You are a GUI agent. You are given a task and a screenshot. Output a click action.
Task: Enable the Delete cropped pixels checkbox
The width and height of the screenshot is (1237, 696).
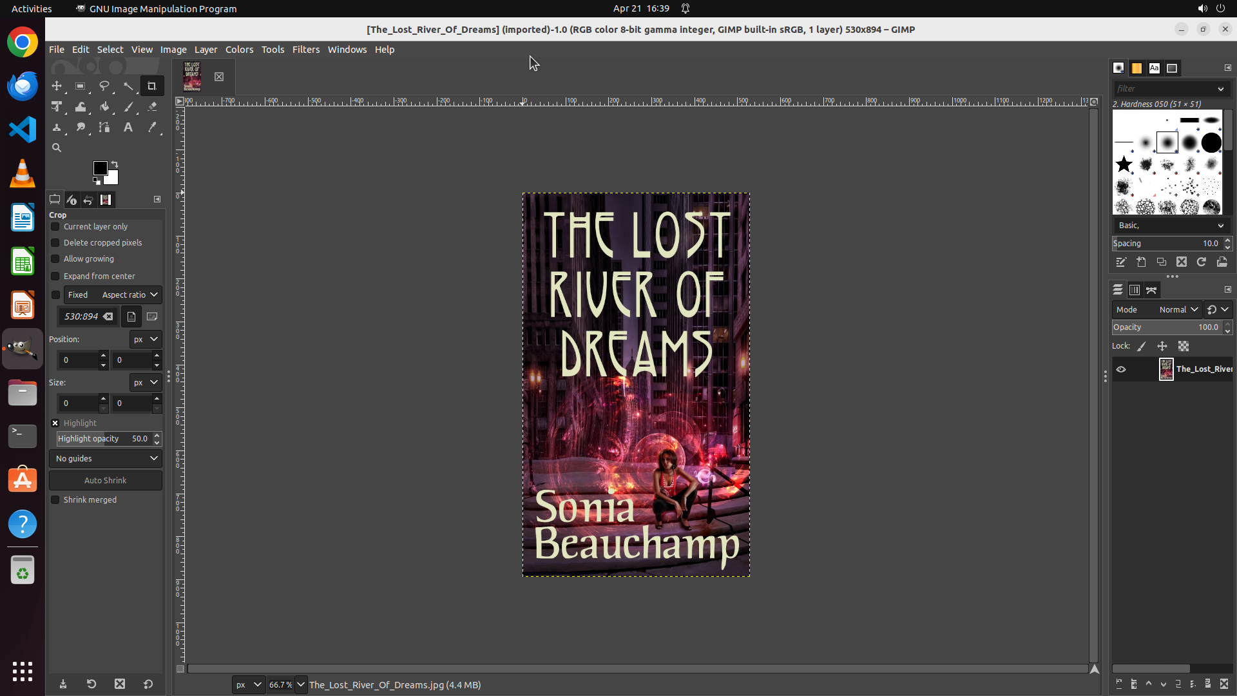(55, 243)
